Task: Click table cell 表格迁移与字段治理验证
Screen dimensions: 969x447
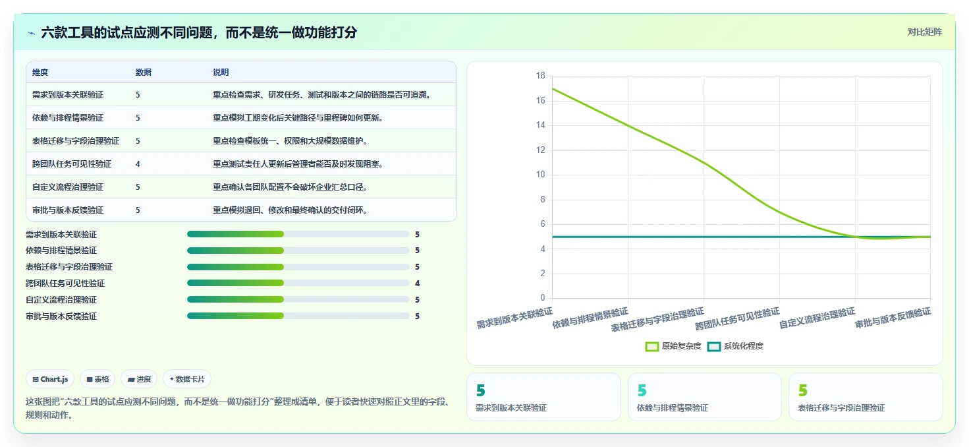Action: tap(76, 141)
